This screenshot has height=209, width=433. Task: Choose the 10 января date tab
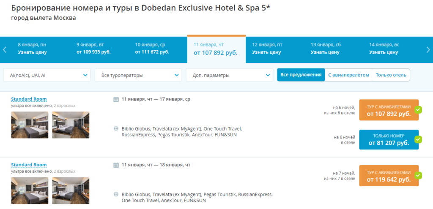click(152, 49)
